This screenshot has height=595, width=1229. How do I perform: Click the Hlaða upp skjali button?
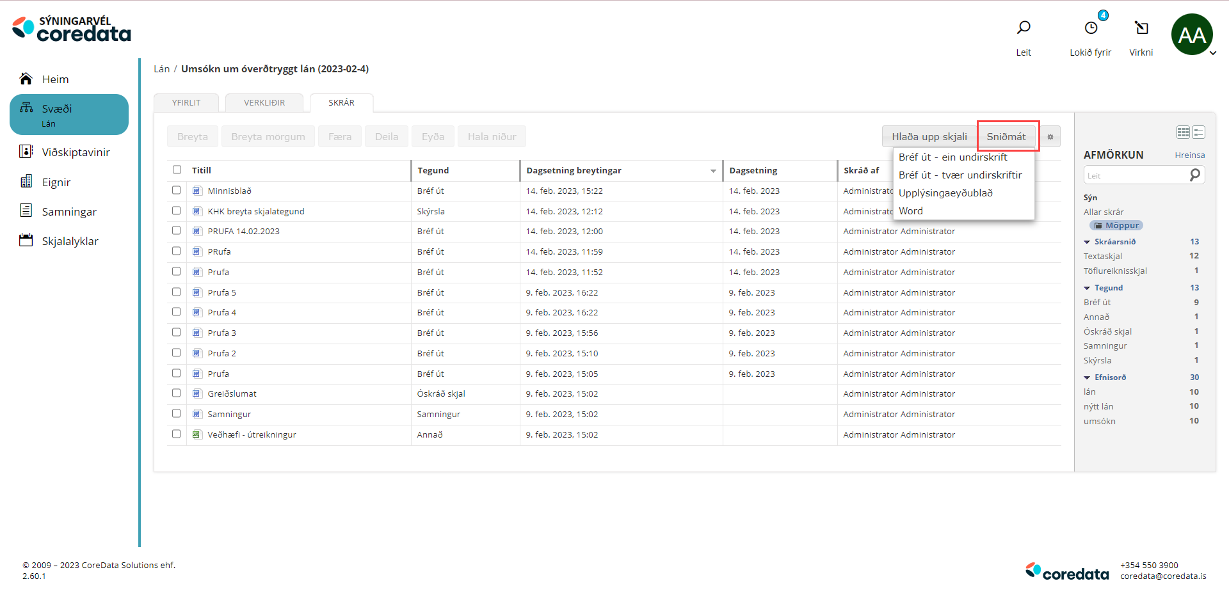(929, 137)
